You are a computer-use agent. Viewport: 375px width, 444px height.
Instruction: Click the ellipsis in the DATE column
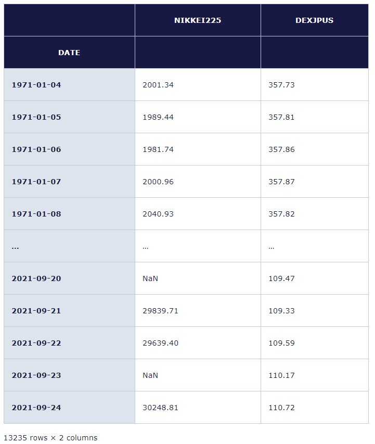point(15,247)
